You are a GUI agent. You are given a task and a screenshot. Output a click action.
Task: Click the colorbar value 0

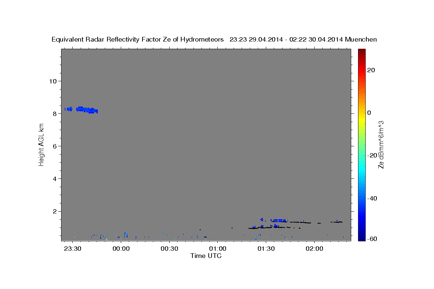pyautogui.click(x=369, y=113)
